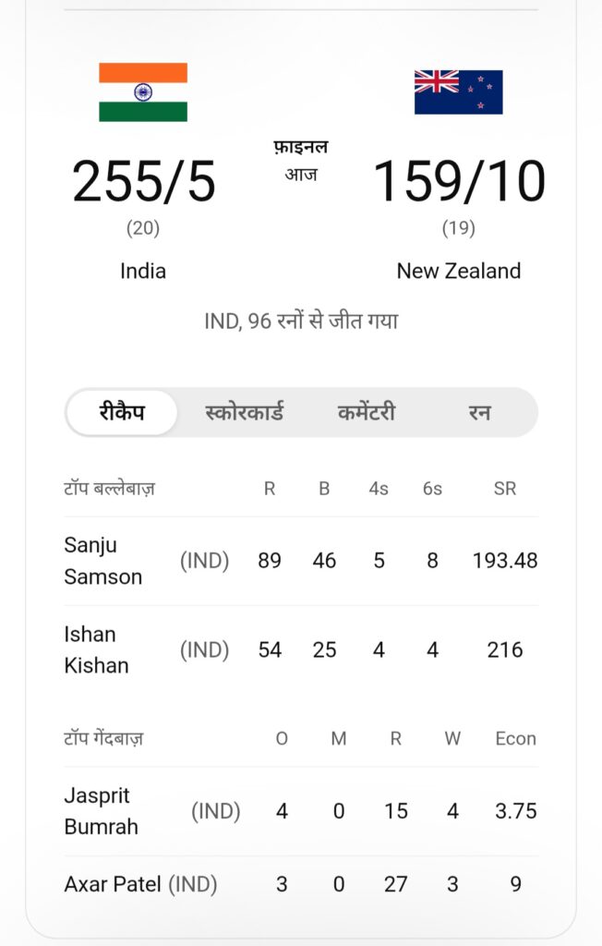
Task: Click New Zealand team name
Action: pyautogui.click(x=459, y=271)
